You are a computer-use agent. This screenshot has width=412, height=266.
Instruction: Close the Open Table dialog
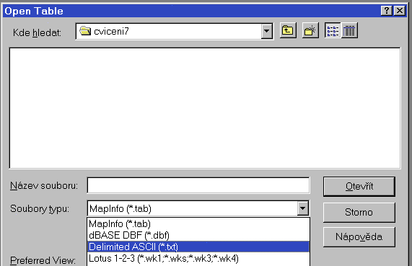400,11
